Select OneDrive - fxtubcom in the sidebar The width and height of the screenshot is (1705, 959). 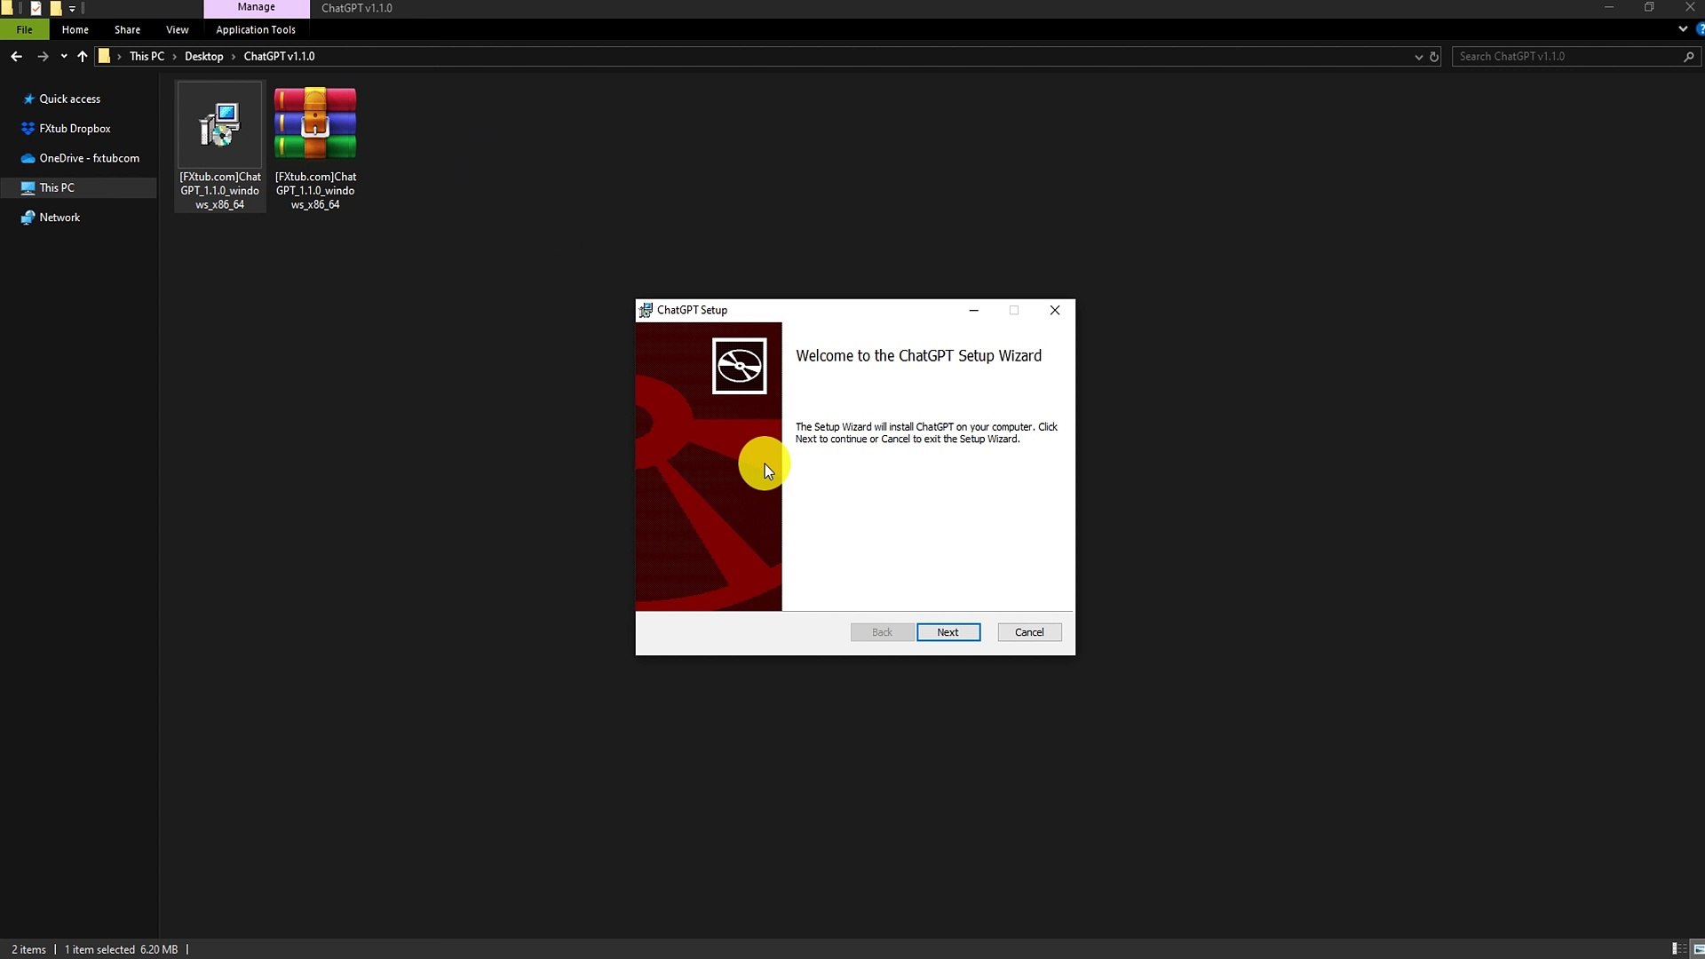pos(87,158)
